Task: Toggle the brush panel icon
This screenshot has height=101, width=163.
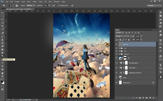Action: pos(17,6)
